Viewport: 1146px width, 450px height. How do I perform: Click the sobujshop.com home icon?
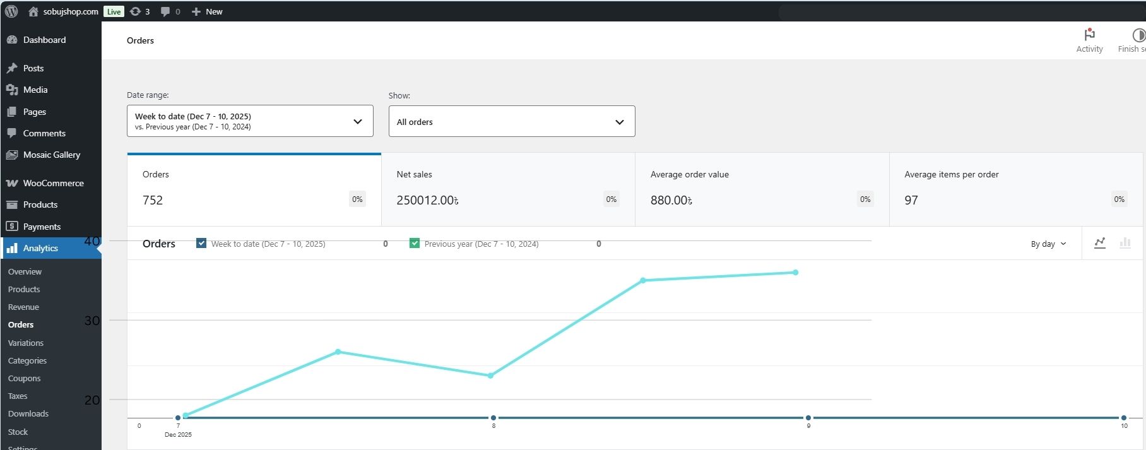[x=33, y=11]
